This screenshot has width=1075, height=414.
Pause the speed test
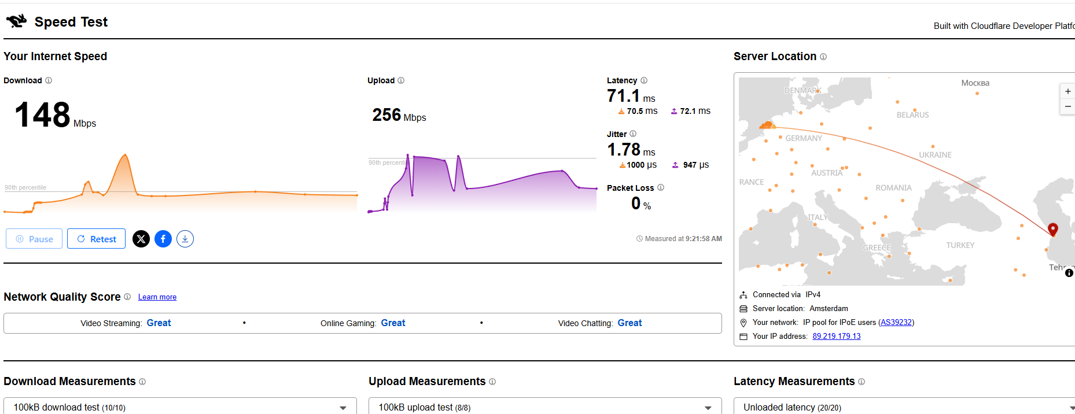pyautogui.click(x=34, y=239)
